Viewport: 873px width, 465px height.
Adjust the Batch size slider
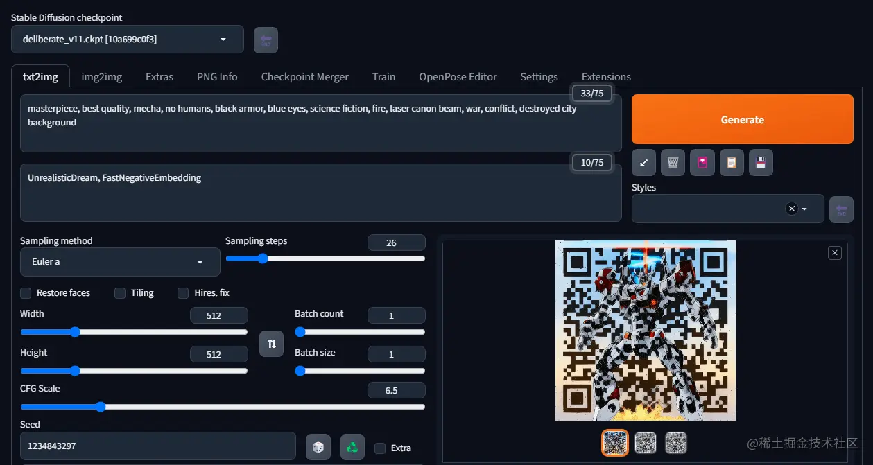[360, 371]
